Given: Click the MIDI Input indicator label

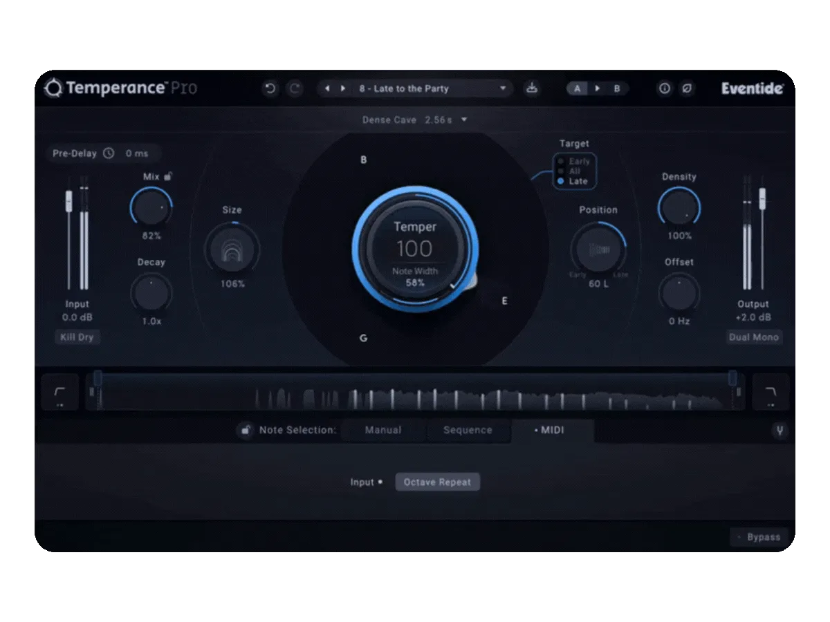Looking at the screenshot, I should pyautogui.click(x=366, y=482).
